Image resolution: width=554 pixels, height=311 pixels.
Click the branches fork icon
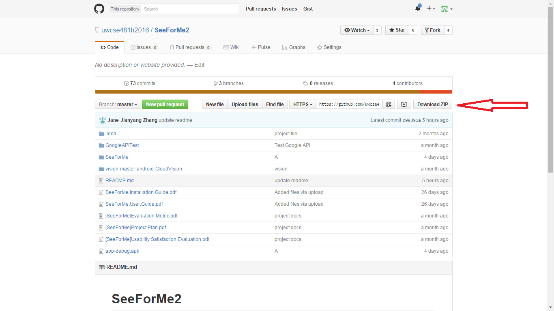point(216,83)
